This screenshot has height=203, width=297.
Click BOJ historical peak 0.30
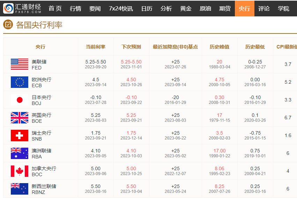click(x=220, y=97)
